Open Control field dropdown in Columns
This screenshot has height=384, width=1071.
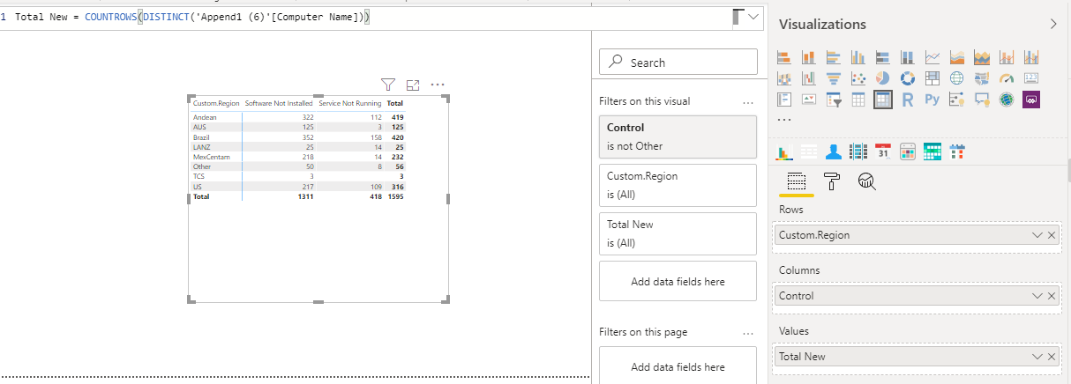click(1037, 296)
